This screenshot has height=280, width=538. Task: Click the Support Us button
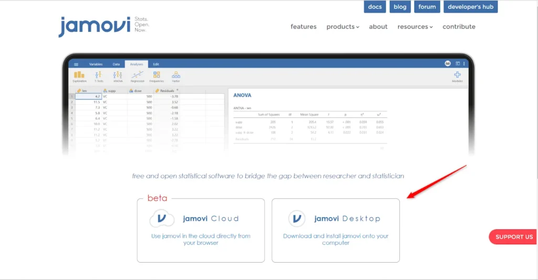coord(514,237)
